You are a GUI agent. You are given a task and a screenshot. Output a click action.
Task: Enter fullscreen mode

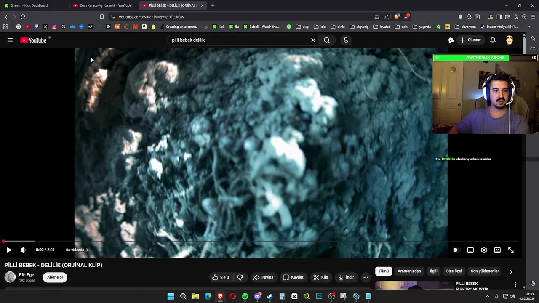(x=511, y=250)
